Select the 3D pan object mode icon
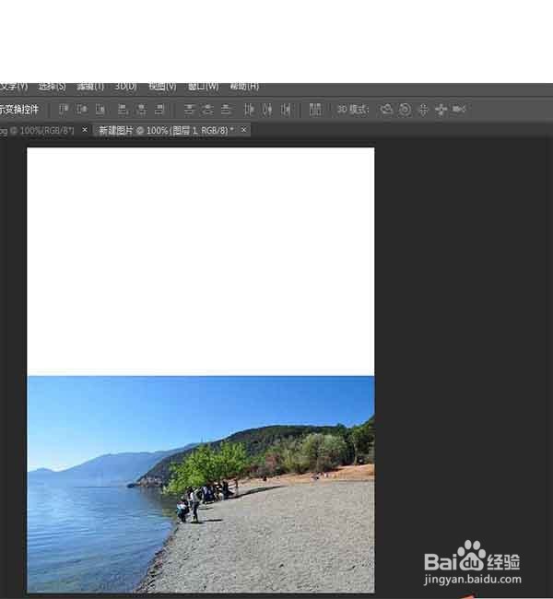The image size is (553, 599). (x=423, y=110)
